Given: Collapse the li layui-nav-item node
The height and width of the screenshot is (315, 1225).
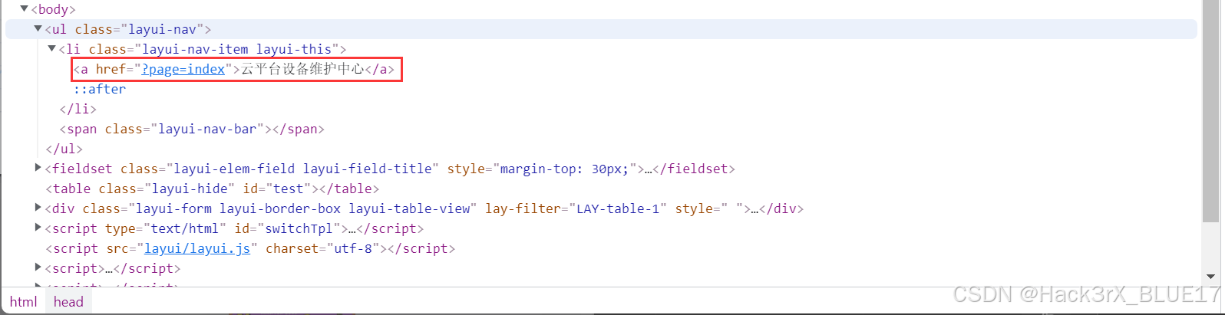Looking at the screenshot, I should pos(52,49).
